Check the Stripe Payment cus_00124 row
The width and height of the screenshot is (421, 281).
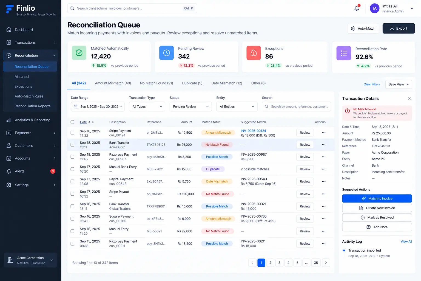pyautogui.click(x=72, y=133)
